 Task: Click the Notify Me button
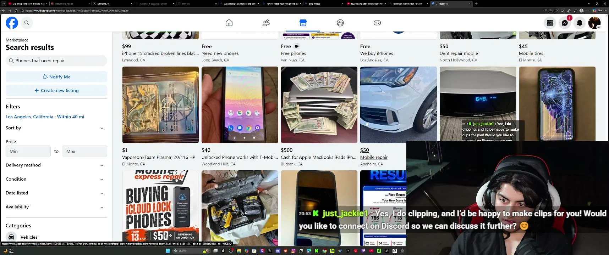coord(56,77)
